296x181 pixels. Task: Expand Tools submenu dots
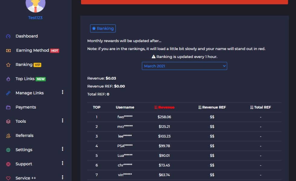63,120
